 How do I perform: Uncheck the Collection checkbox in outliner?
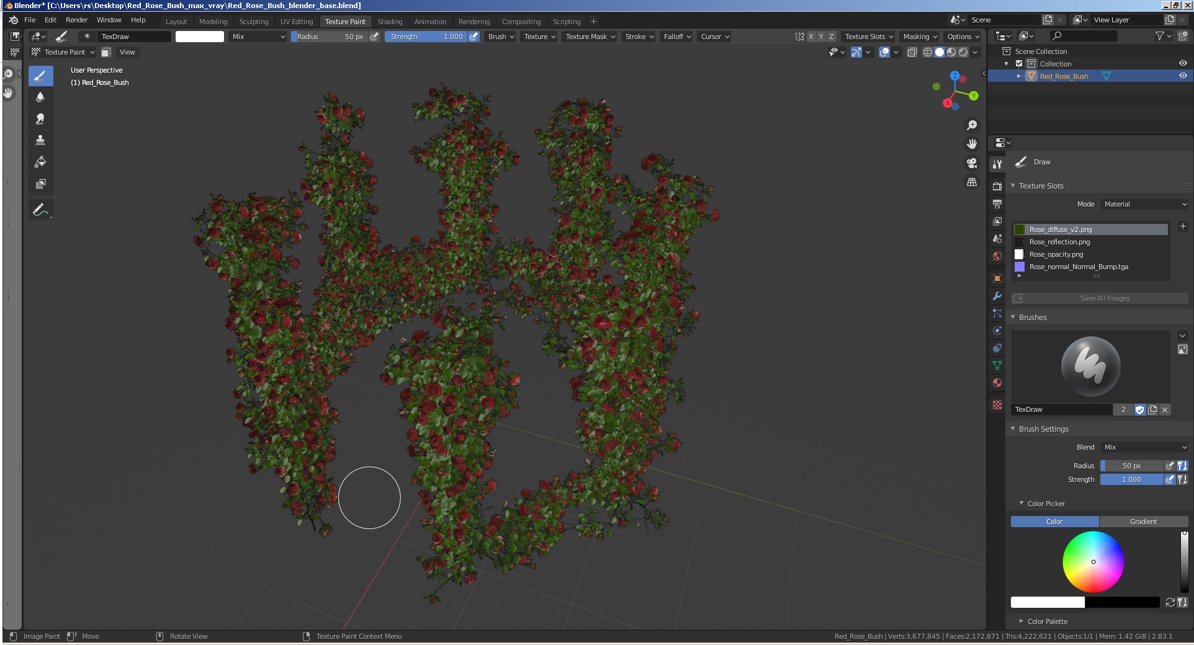(1019, 63)
